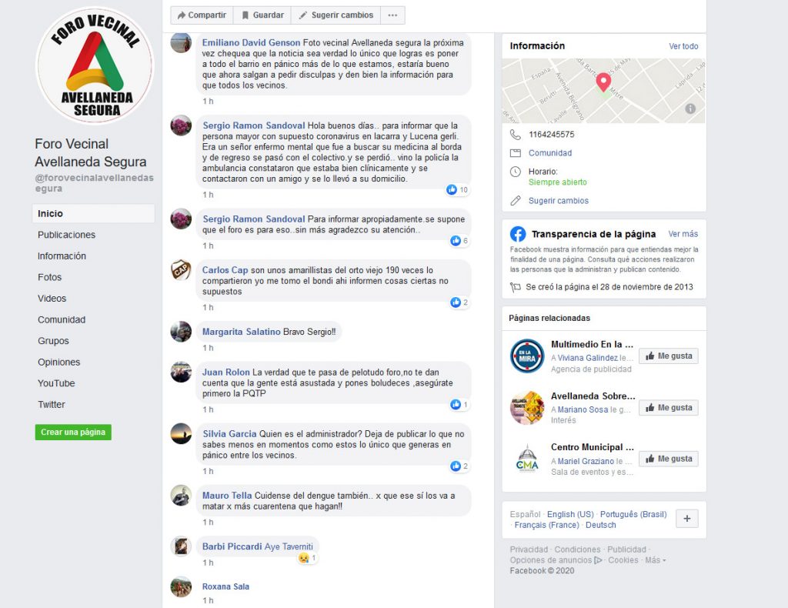
Task: Open the three-dots more options button
Action: tap(392, 15)
